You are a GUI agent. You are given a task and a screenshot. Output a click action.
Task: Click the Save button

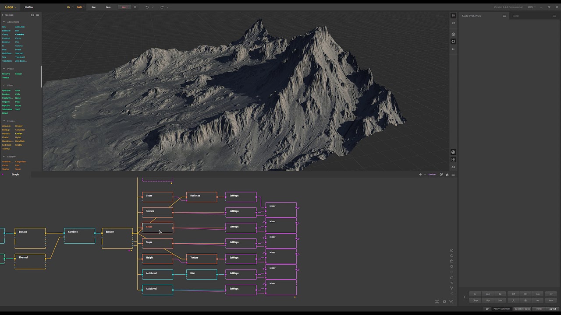124,7
